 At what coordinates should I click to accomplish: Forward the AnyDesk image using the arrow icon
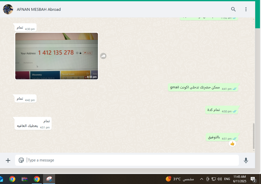coord(103,56)
